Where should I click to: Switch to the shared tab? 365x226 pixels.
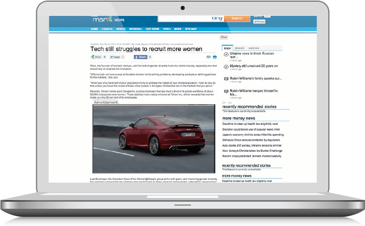coord(239,48)
